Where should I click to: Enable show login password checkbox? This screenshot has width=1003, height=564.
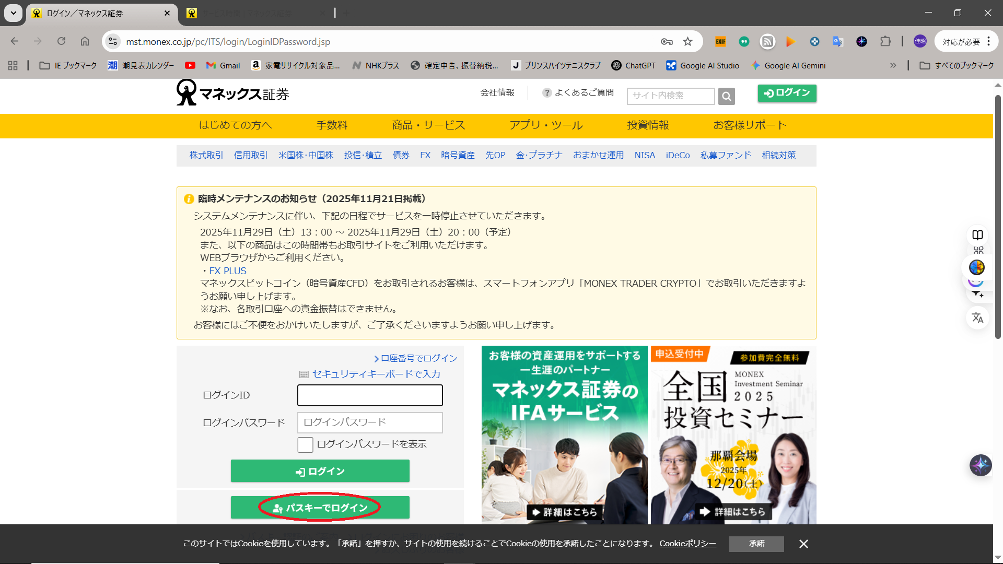pyautogui.click(x=305, y=444)
